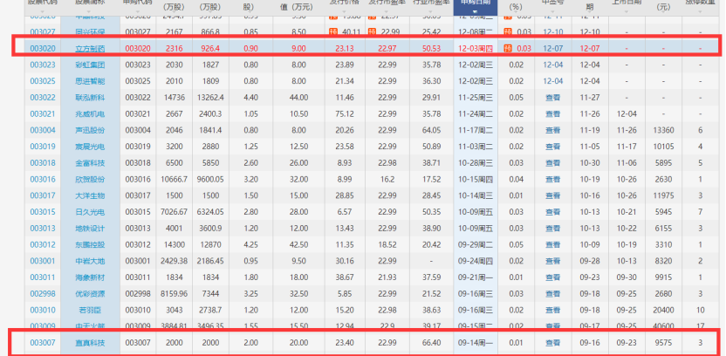Open the blue stock code link 003012
The width and height of the screenshot is (726, 356).
(x=43, y=244)
